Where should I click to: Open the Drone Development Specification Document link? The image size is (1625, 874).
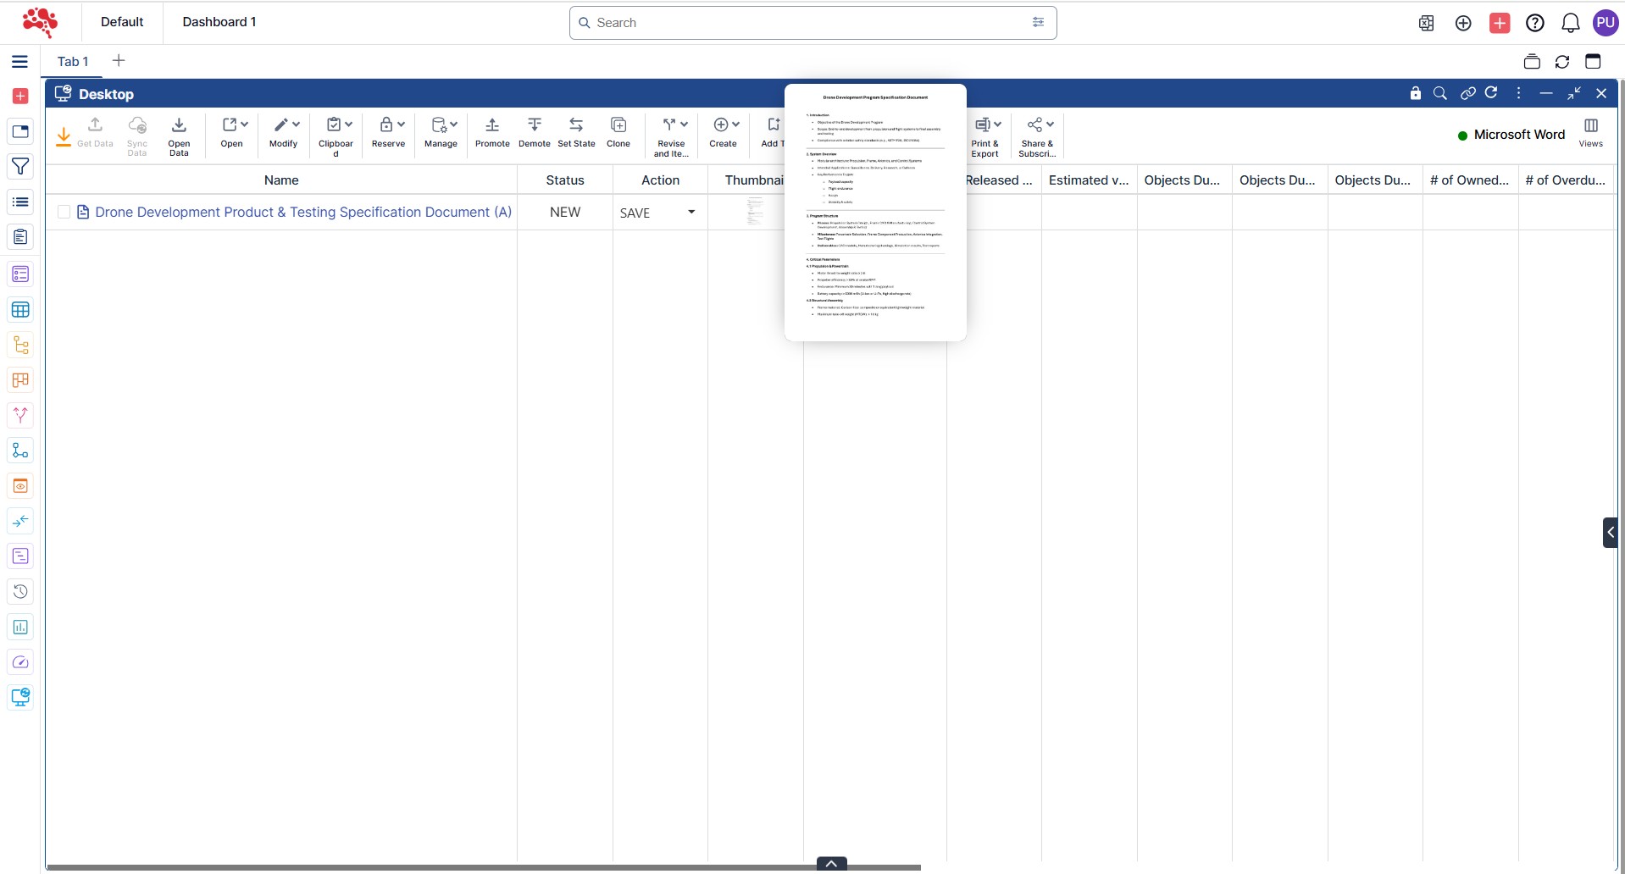pyautogui.click(x=302, y=213)
